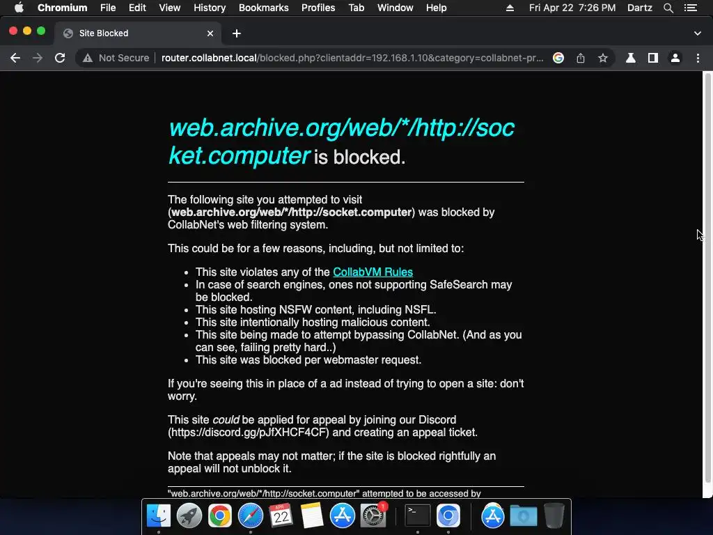Viewport: 713px width, 535px height.
Task: Go back with the browser back arrow
Action: 15,58
